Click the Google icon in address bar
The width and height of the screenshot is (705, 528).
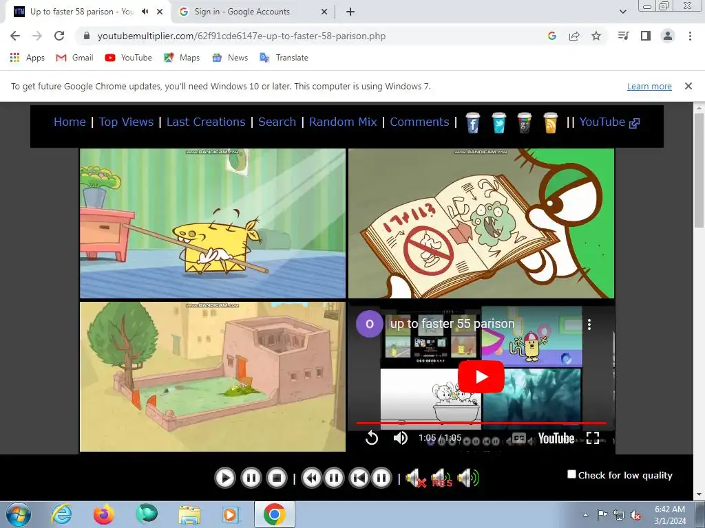coord(552,36)
